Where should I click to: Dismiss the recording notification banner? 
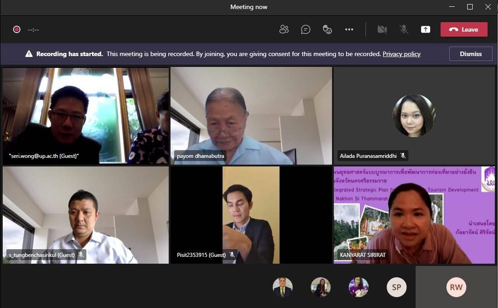click(470, 54)
